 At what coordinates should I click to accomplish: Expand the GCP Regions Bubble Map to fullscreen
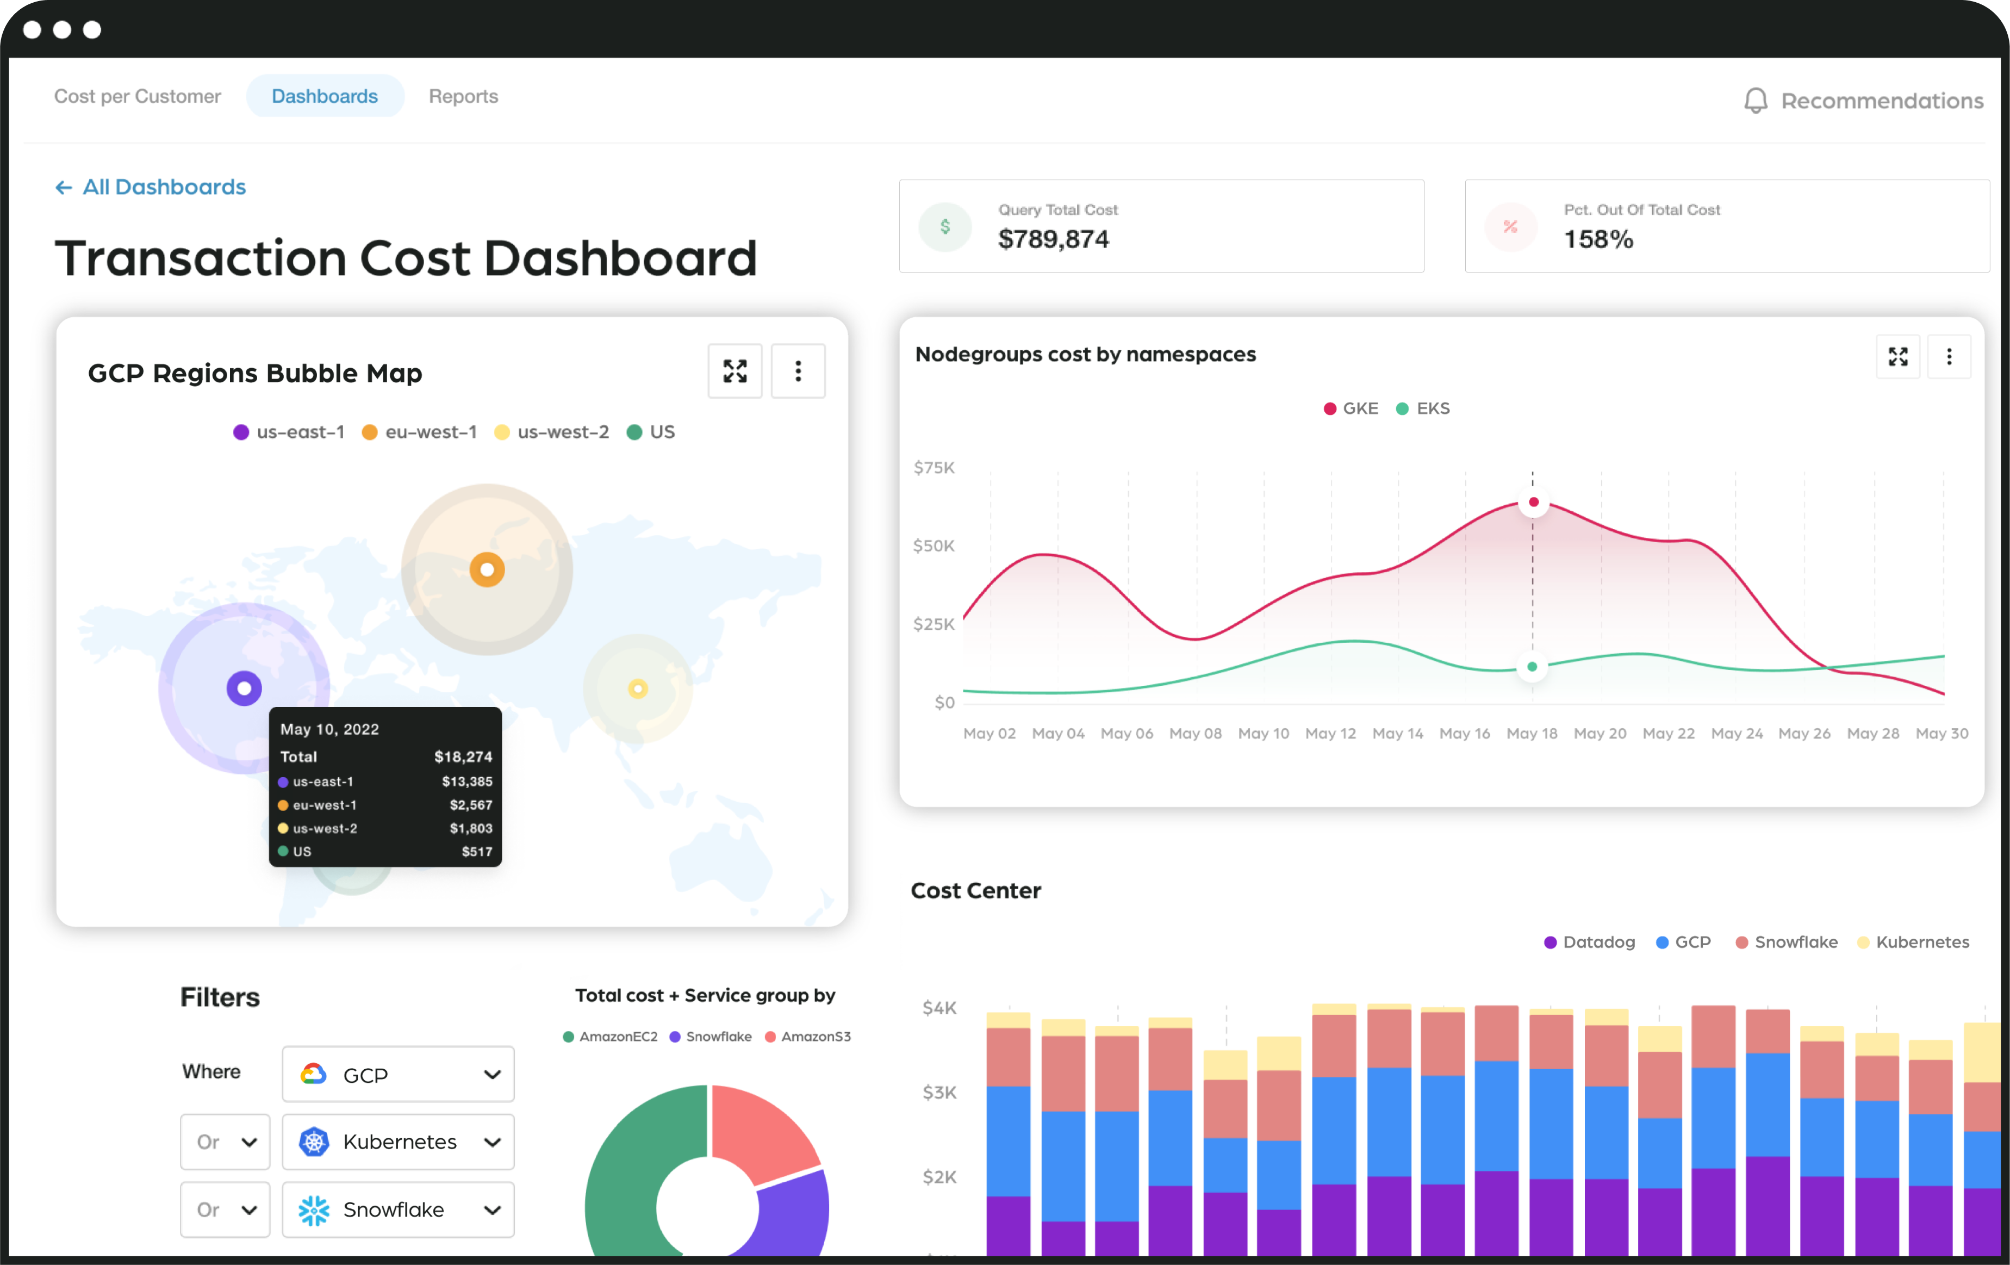[x=735, y=371]
